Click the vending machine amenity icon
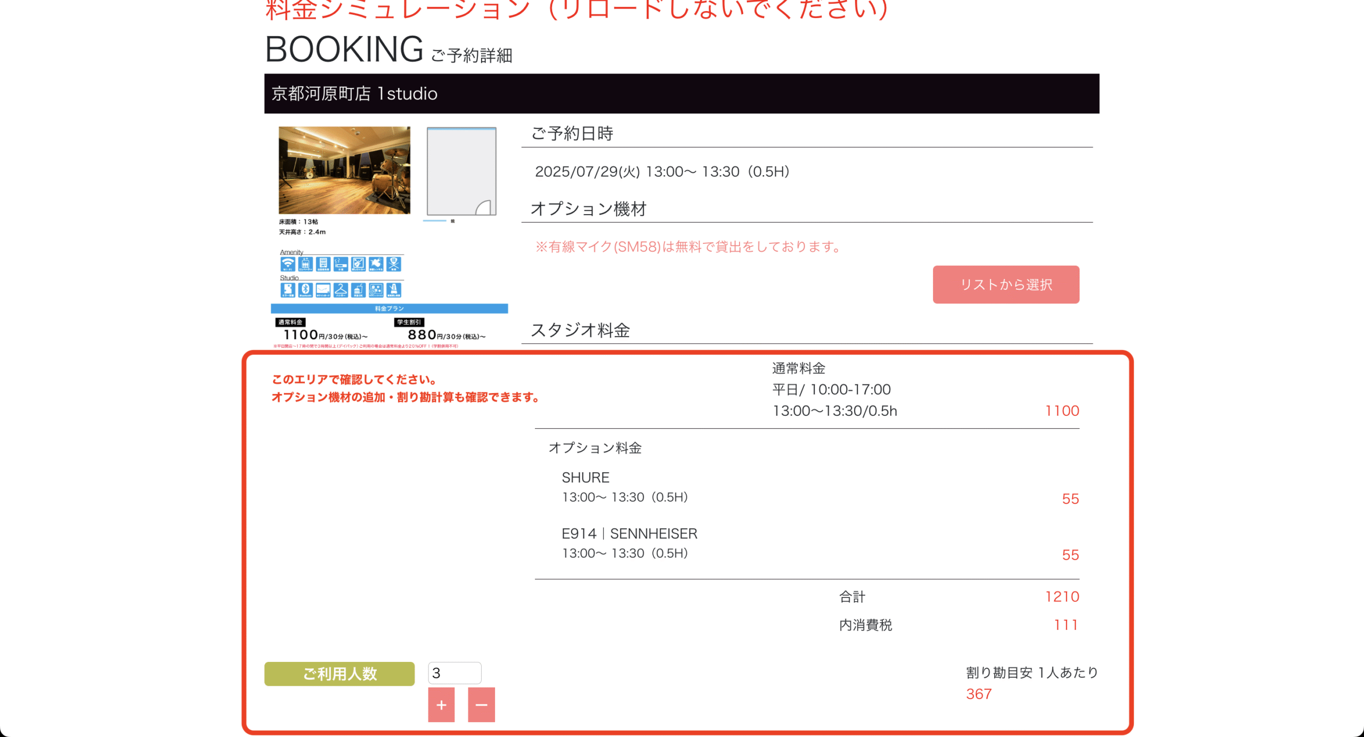Screen dimensions: 1364x737 [323, 264]
